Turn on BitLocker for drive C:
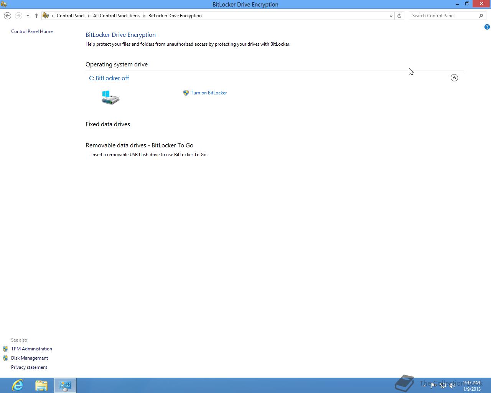The width and height of the screenshot is (491, 393). 209,93
